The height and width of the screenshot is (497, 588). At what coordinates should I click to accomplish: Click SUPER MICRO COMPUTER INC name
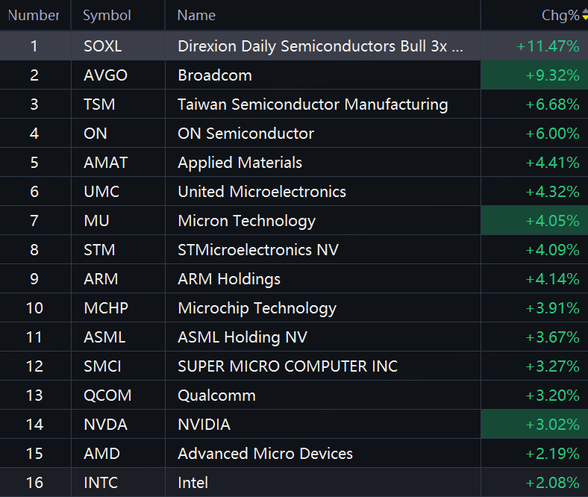pos(287,366)
